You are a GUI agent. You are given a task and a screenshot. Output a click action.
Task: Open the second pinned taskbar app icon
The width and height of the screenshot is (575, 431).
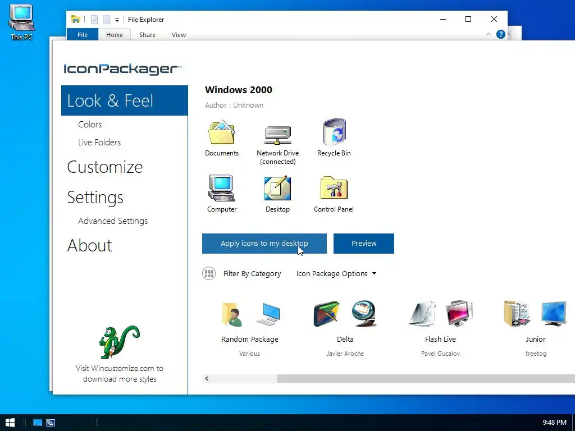click(x=51, y=423)
